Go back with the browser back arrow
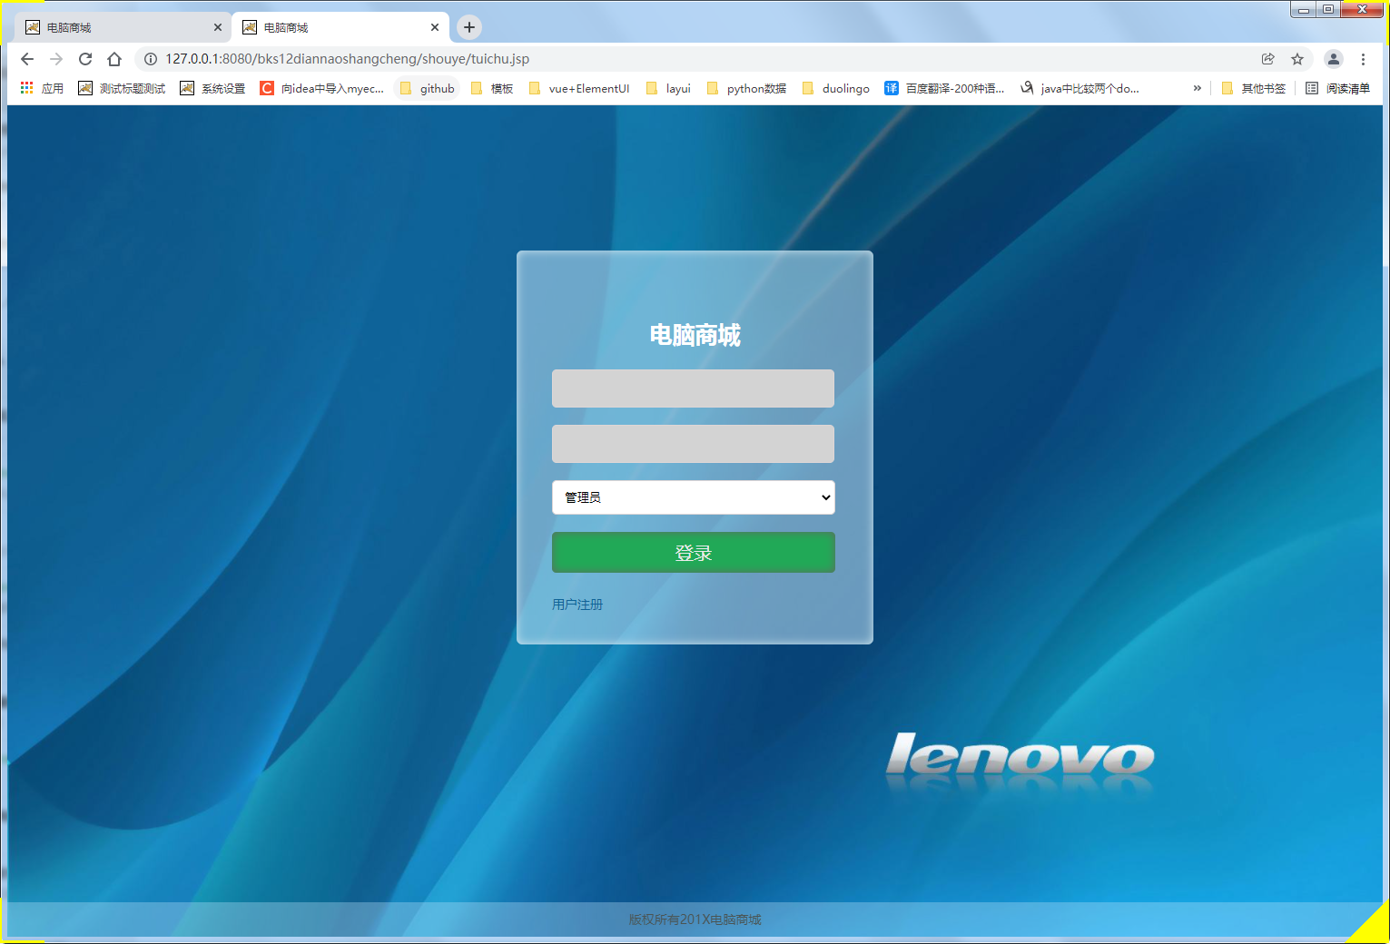The height and width of the screenshot is (944, 1390). [27, 59]
